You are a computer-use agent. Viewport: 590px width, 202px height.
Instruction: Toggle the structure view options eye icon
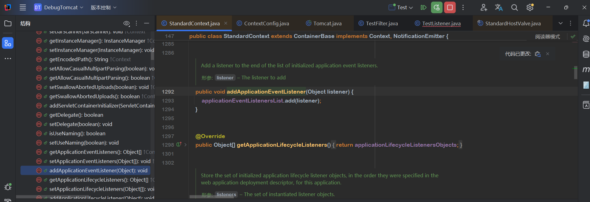tap(126, 23)
